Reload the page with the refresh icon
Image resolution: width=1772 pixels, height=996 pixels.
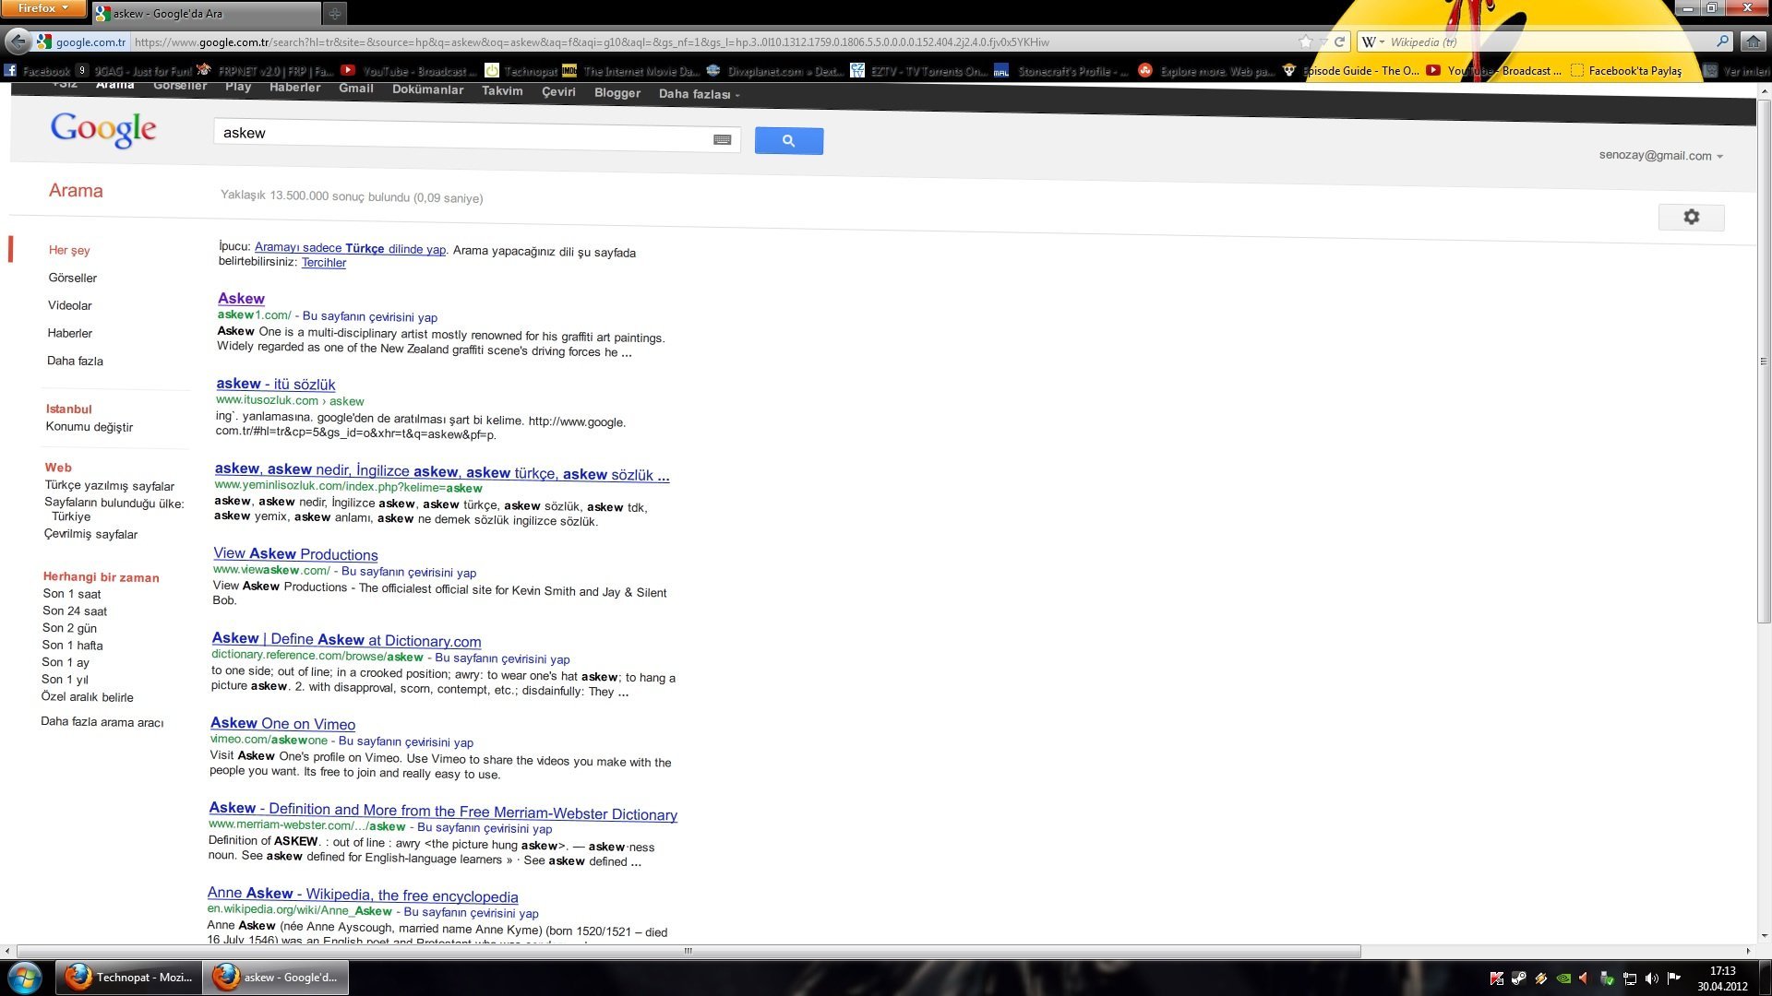pyautogui.click(x=1339, y=41)
